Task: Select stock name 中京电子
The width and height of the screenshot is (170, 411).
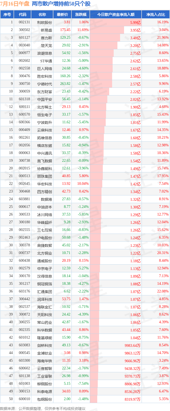Action: [45, 269]
